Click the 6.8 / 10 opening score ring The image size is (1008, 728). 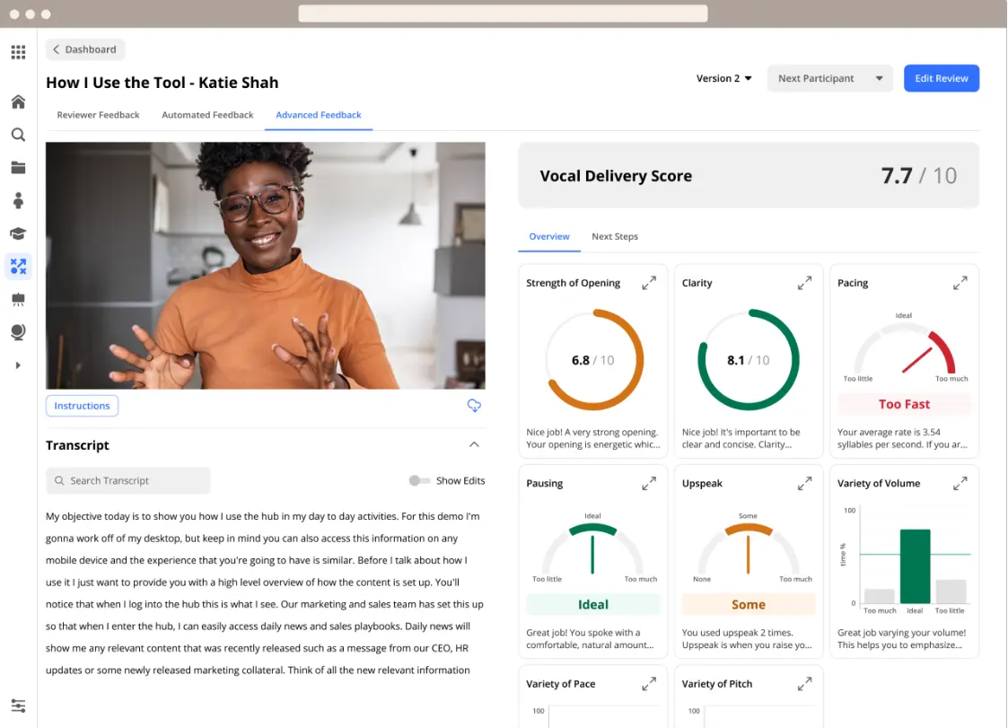[x=592, y=360]
